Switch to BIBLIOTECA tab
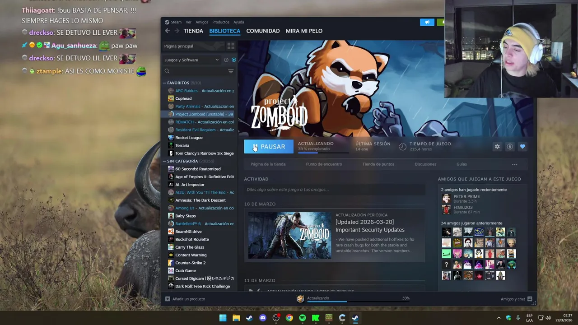 (224, 31)
